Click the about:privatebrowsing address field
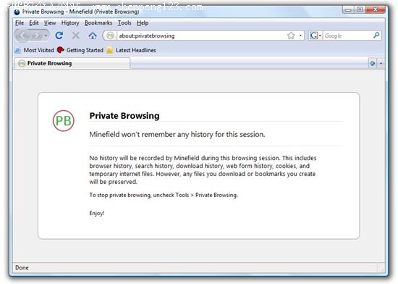 tap(200, 35)
